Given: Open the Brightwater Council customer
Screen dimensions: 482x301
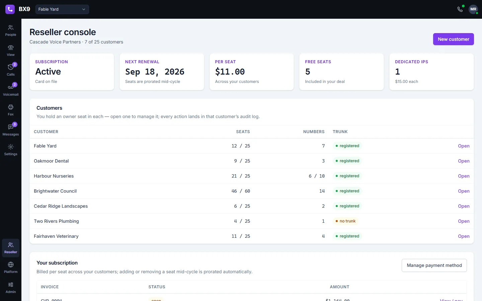Looking at the screenshot, I should point(464,191).
